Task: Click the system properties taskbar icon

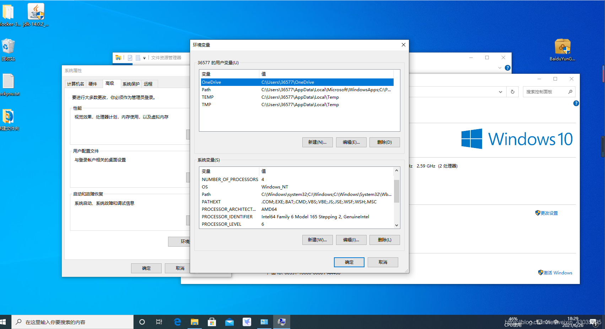Action: pos(282,322)
